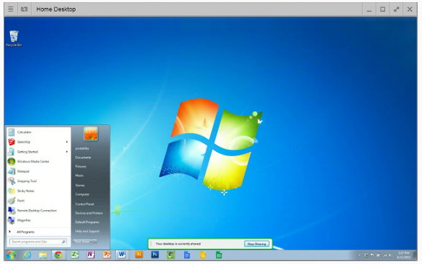Expand the SketchUp submenu arrow
The width and height of the screenshot is (422, 264).
coord(67,142)
